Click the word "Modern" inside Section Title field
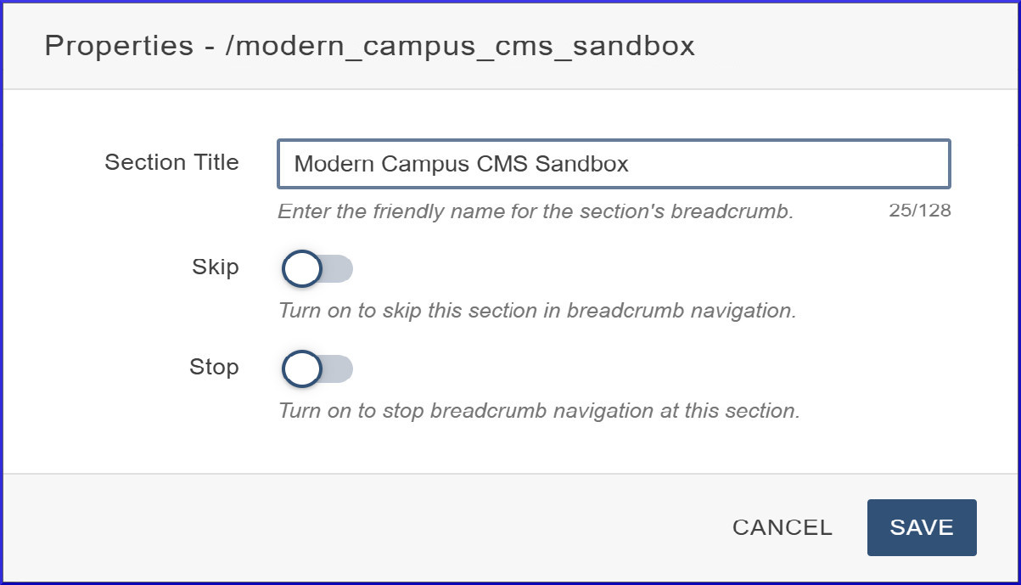Viewport: 1021px width, 585px height. (x=334, y=164)
